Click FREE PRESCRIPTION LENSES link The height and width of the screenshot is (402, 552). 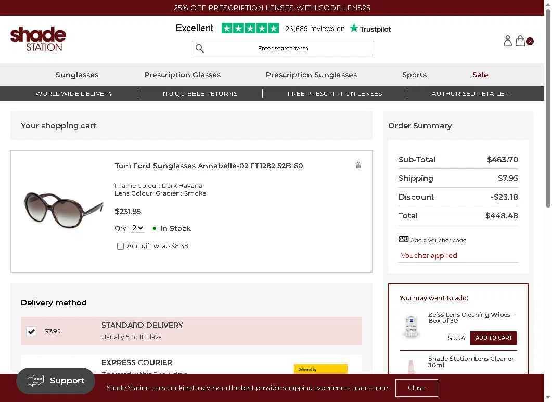(335, 94)
